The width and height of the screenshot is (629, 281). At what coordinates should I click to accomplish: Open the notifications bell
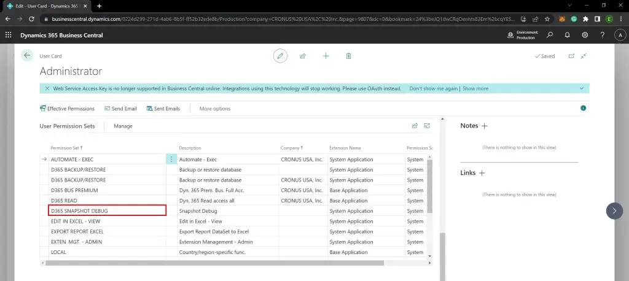click(x=567, y=35)
